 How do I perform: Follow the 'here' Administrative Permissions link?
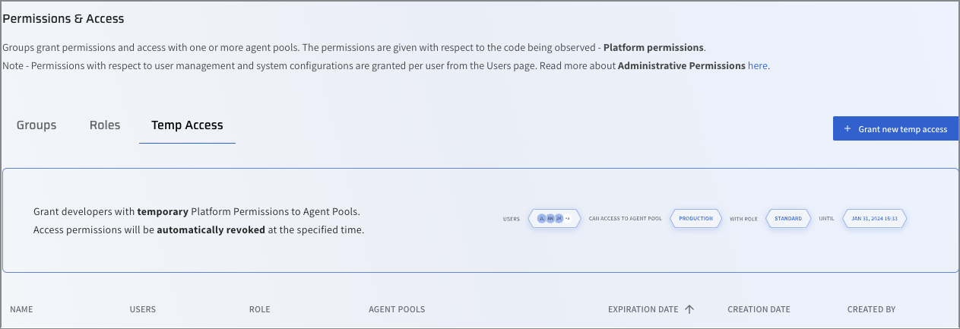[757, 66]
